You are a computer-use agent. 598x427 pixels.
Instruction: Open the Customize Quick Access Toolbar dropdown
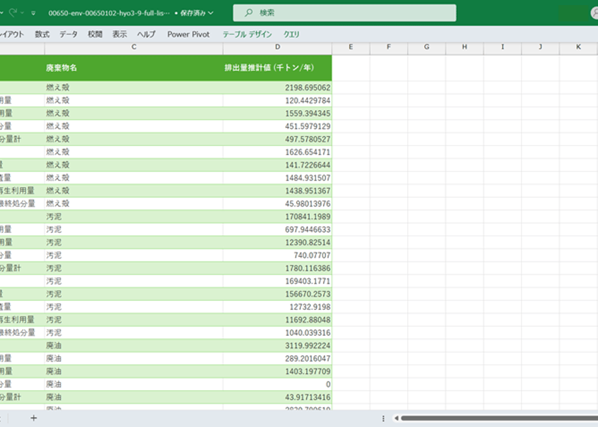(x=34, y=13)
